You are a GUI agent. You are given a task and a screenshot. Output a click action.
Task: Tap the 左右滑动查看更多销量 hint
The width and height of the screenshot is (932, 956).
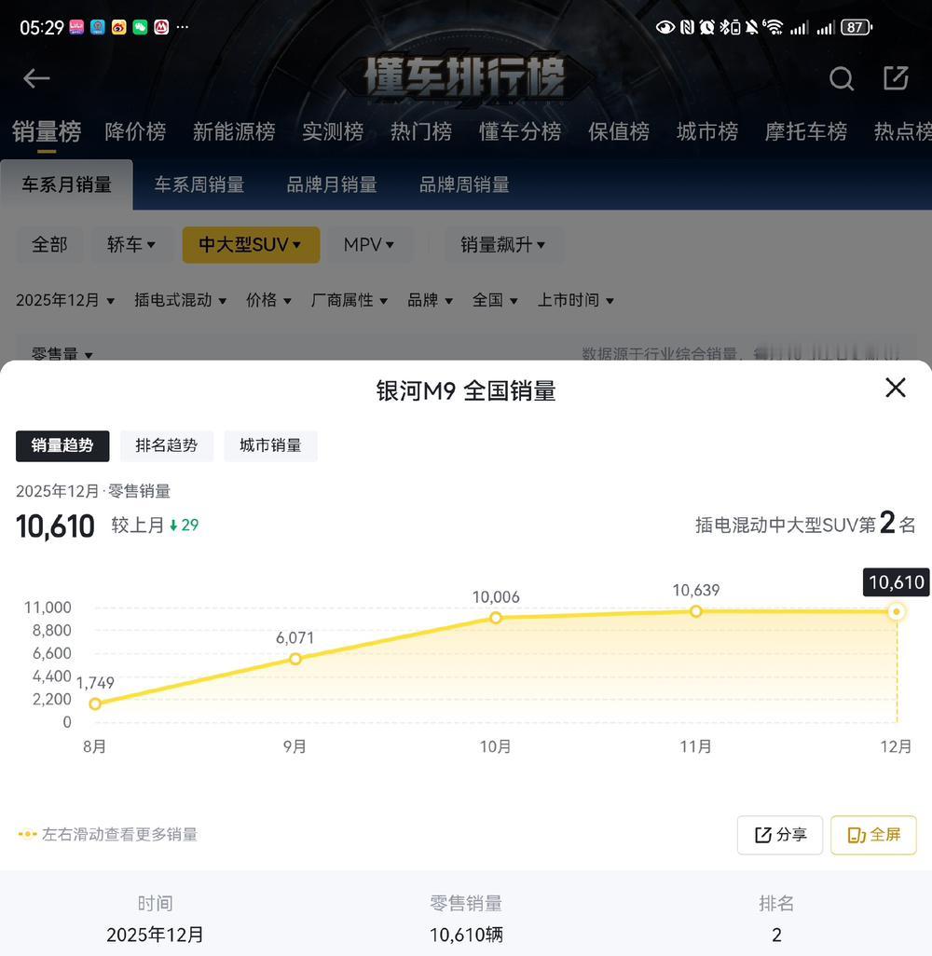(108, 834)
